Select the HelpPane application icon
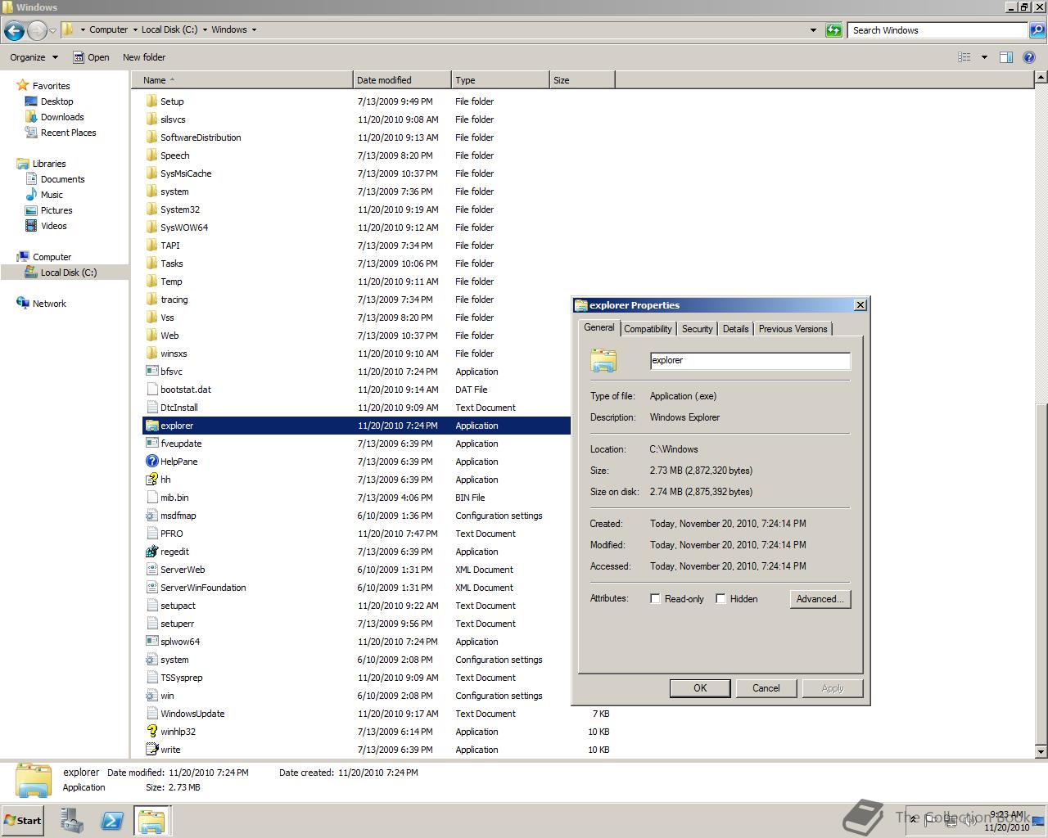This screenshot has height=838, width=1048. click(x=151, y=462)
